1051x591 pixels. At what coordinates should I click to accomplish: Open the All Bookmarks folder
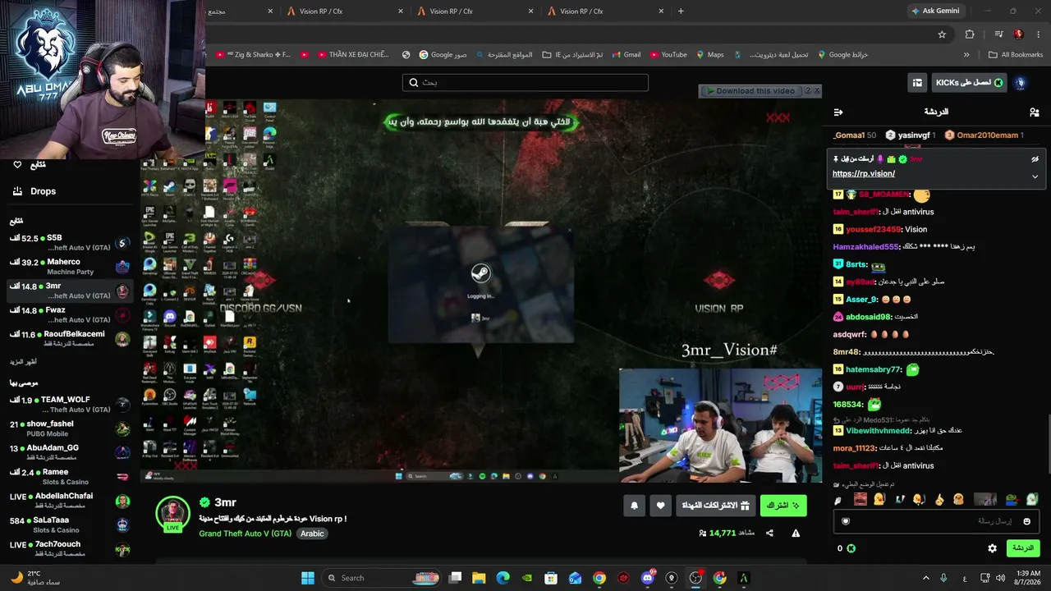[1016, 55]
